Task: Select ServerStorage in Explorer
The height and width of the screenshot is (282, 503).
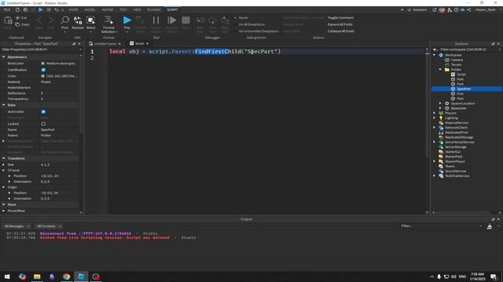Action: pos(456,146)
